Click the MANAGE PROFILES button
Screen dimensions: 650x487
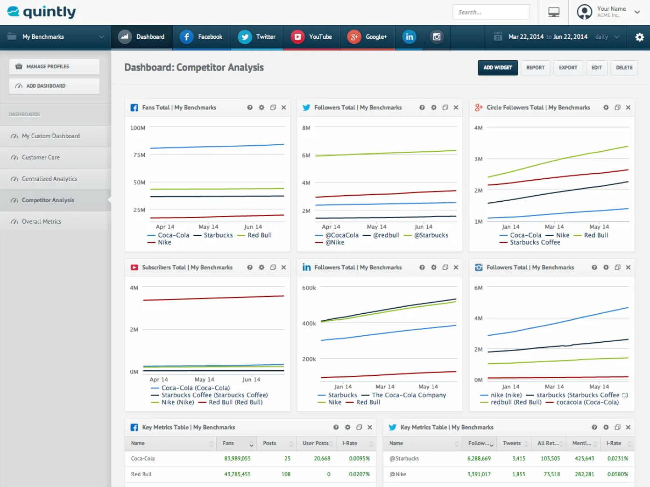[x=54, y=67]
